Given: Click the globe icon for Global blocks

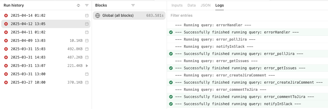Looking at the screenshot, I should 98,16.
